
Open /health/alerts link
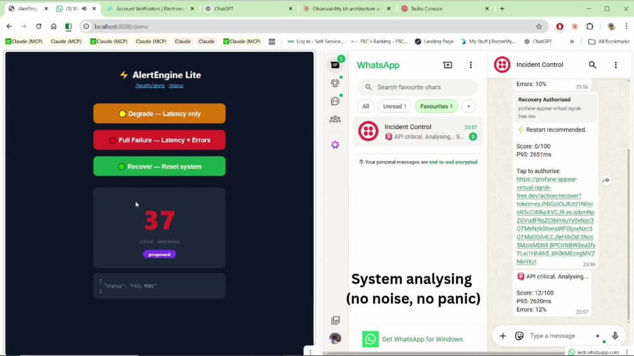pos(150,85)
